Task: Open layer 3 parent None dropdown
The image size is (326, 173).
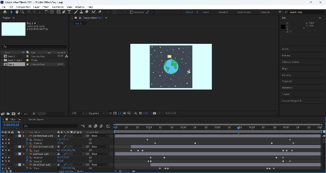Action: (100, 154)
